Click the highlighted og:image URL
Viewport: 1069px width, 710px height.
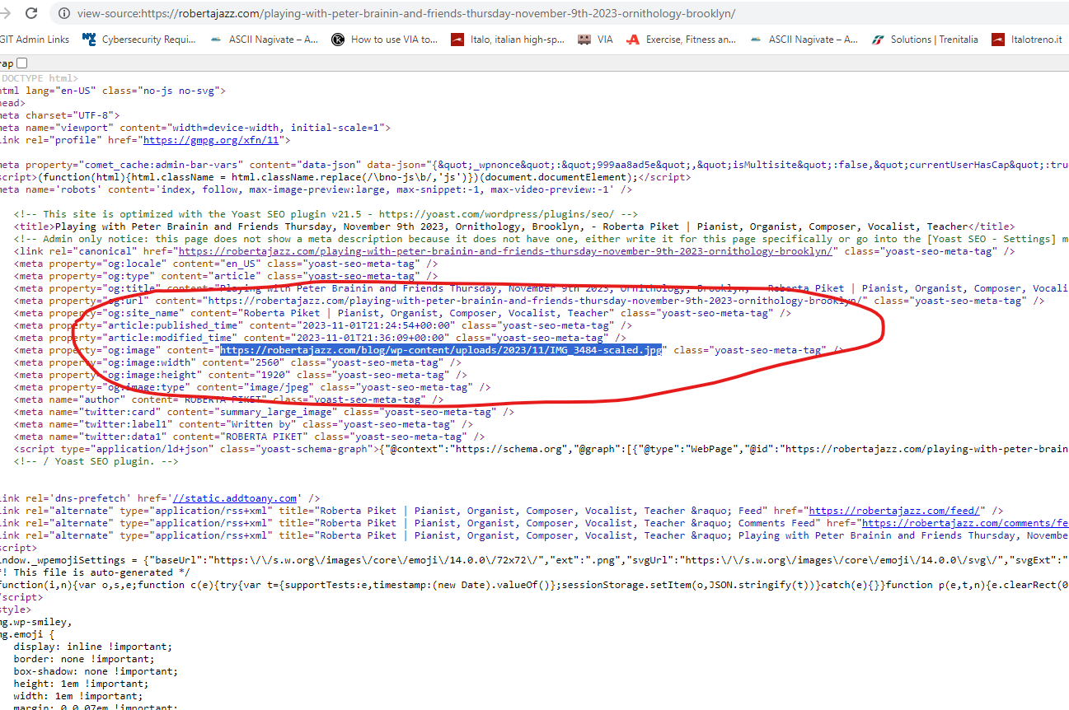coord(441,350)
